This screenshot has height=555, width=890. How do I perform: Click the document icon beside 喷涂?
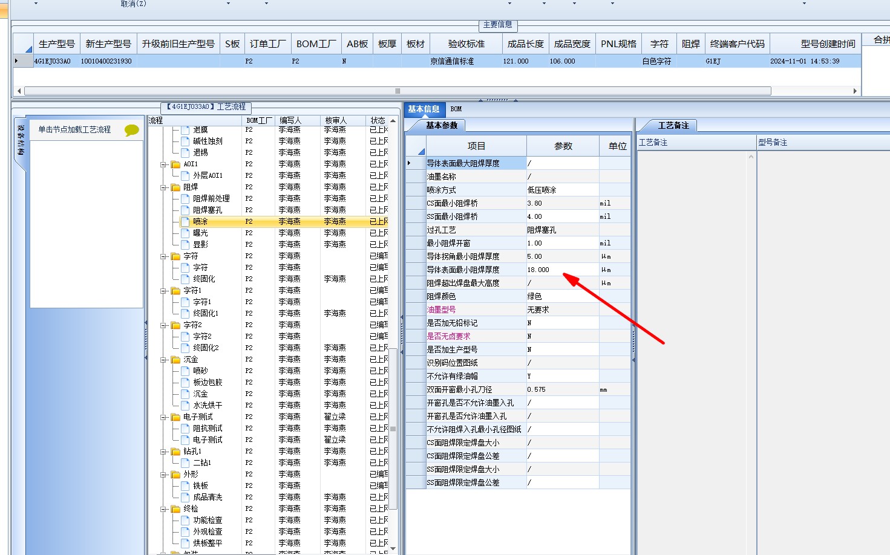point(185,221)
